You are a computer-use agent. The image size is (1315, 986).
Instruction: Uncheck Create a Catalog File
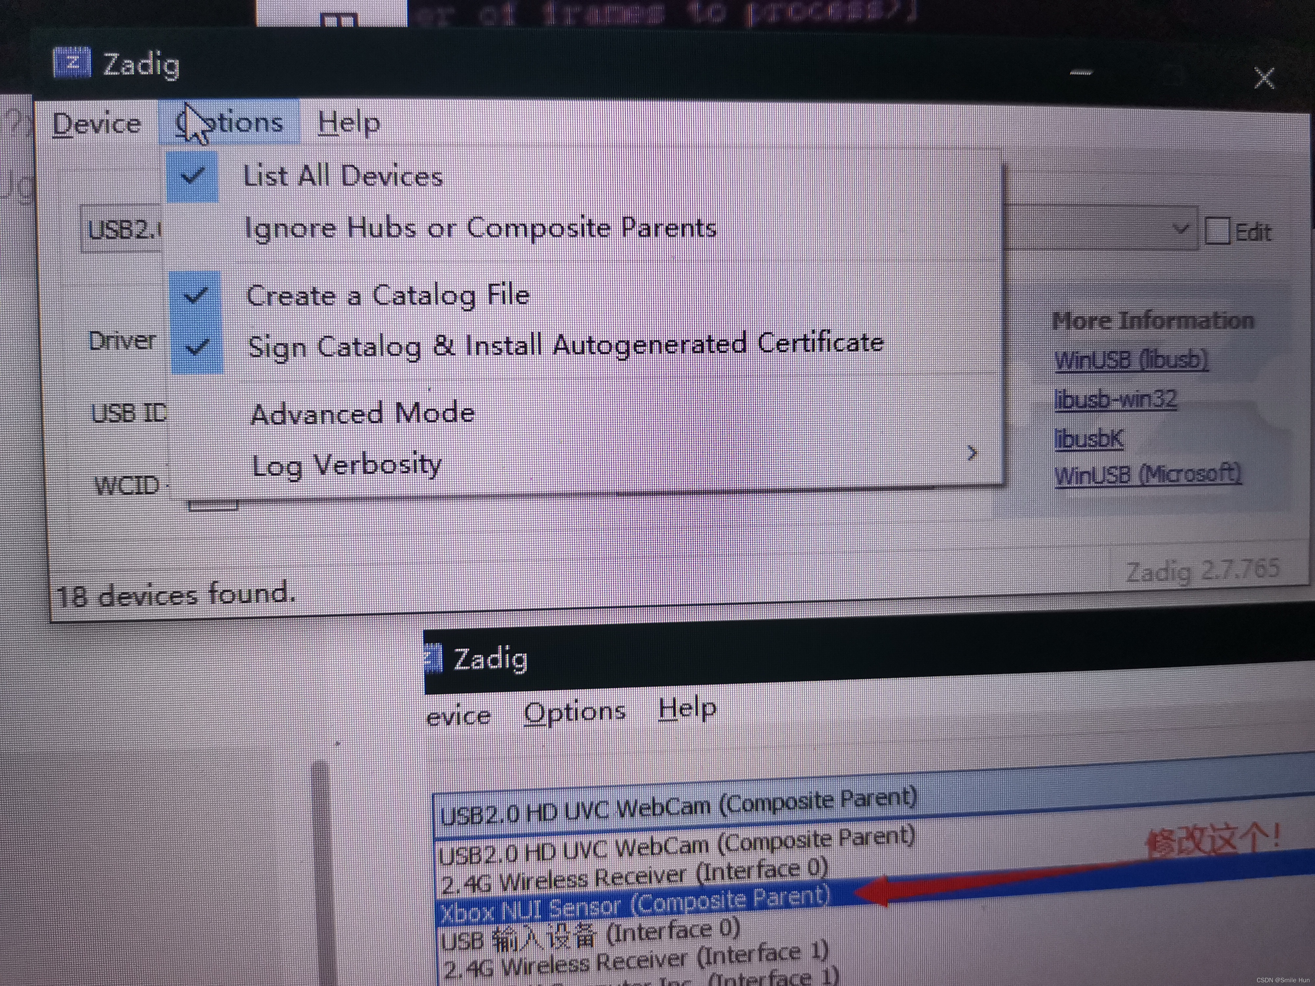point(388,295)
